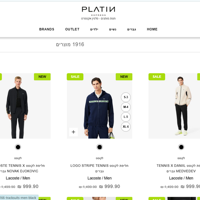Screen dimensions: 200x200
Task: Choose size L-5 on navy tracksuit
Action: click(x=126, y=117)
